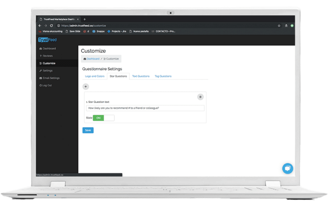Add a star question with plus button

point(86,87)
